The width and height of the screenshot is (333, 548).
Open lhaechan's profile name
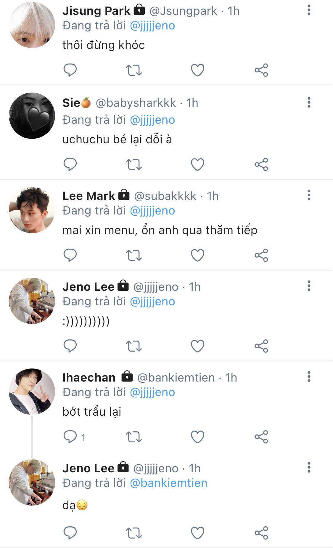coord(89,378)
